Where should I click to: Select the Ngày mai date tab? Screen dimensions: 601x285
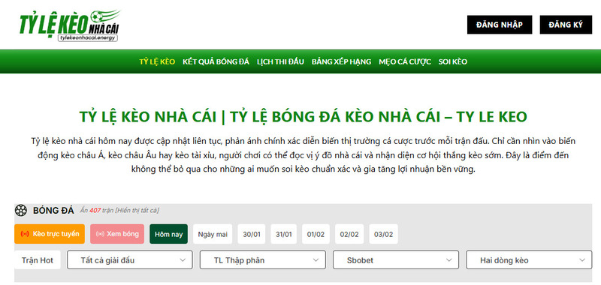(213, 234)
